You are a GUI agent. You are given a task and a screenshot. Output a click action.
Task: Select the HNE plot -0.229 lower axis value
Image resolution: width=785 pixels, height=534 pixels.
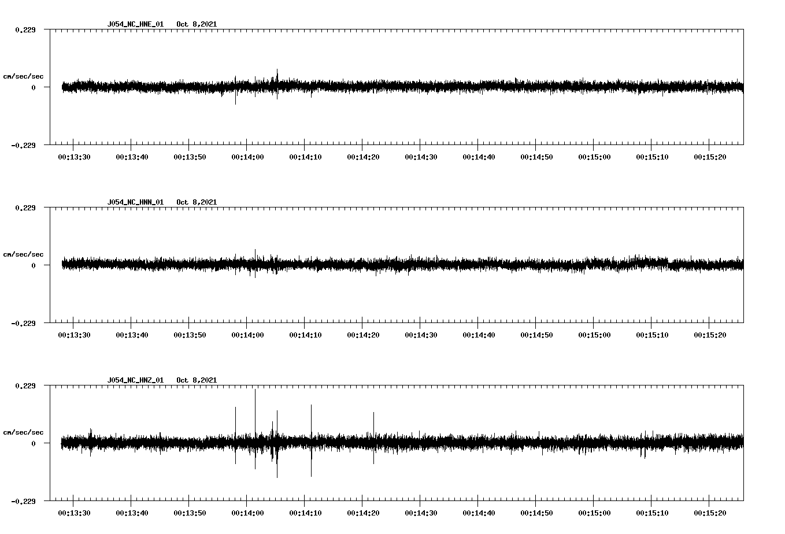pyautogui.click(x=24, y=145)
